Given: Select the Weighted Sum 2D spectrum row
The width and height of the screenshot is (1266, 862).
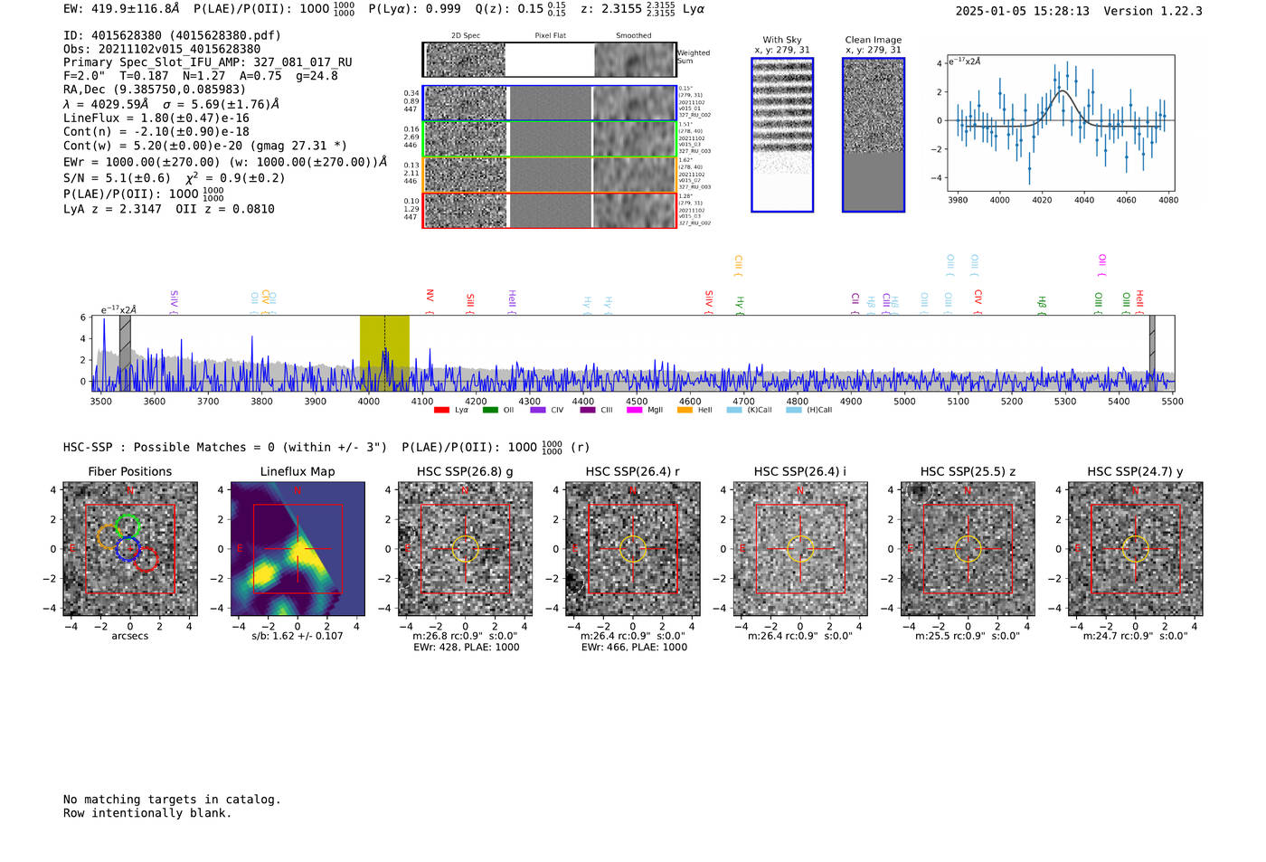Looking at the screenshot, I should click(x=550, y=60).
